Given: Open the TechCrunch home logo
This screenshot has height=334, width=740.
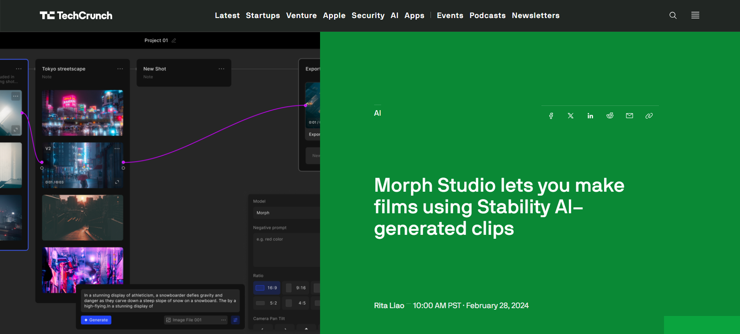Looking at the screenshot, I should point(76,15).
